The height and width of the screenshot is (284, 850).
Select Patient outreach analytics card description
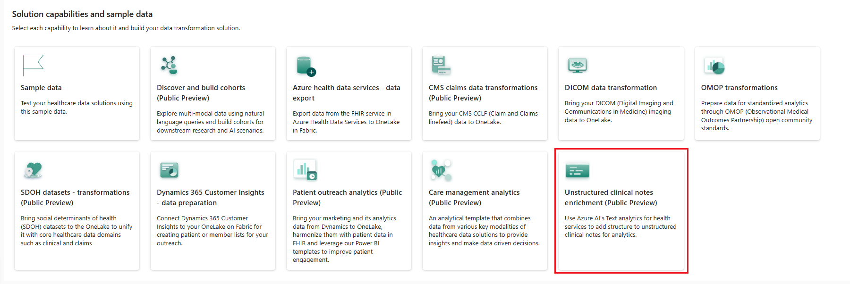pos(344,239)
